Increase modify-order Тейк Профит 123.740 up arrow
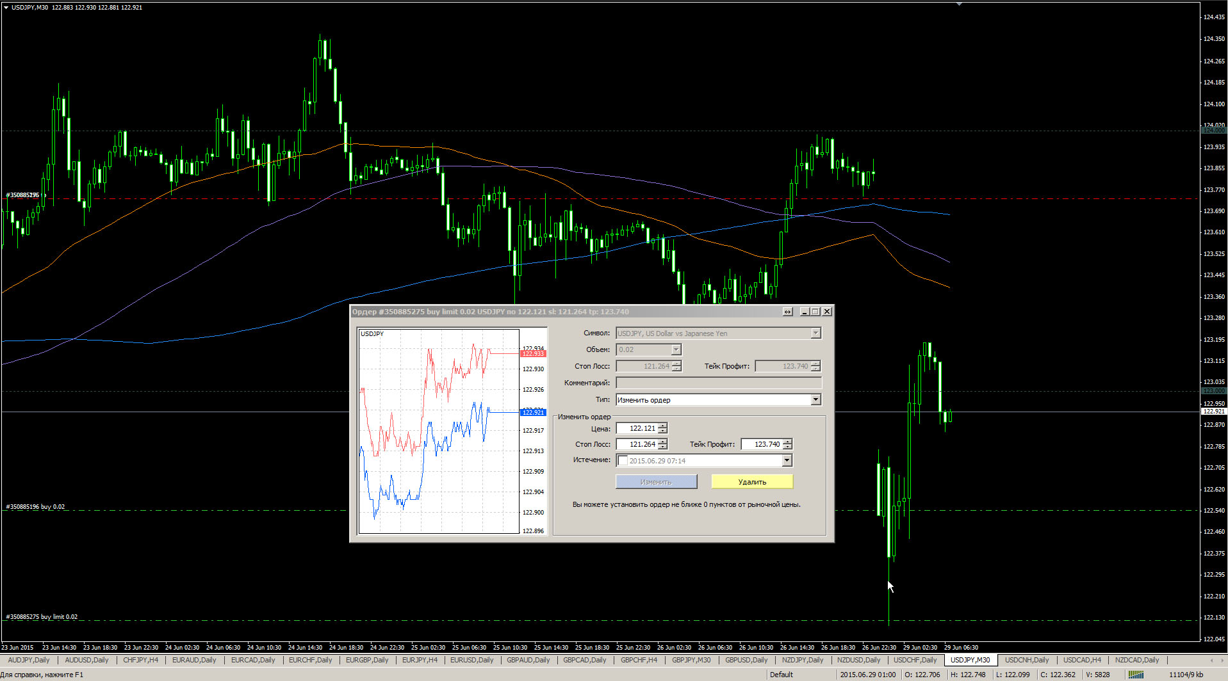Screen dimensions: 1228x681 [787, 442]
